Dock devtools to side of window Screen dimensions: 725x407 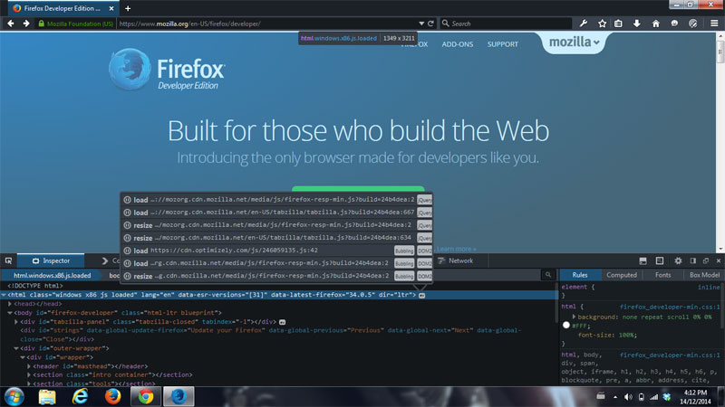(692, 260)
